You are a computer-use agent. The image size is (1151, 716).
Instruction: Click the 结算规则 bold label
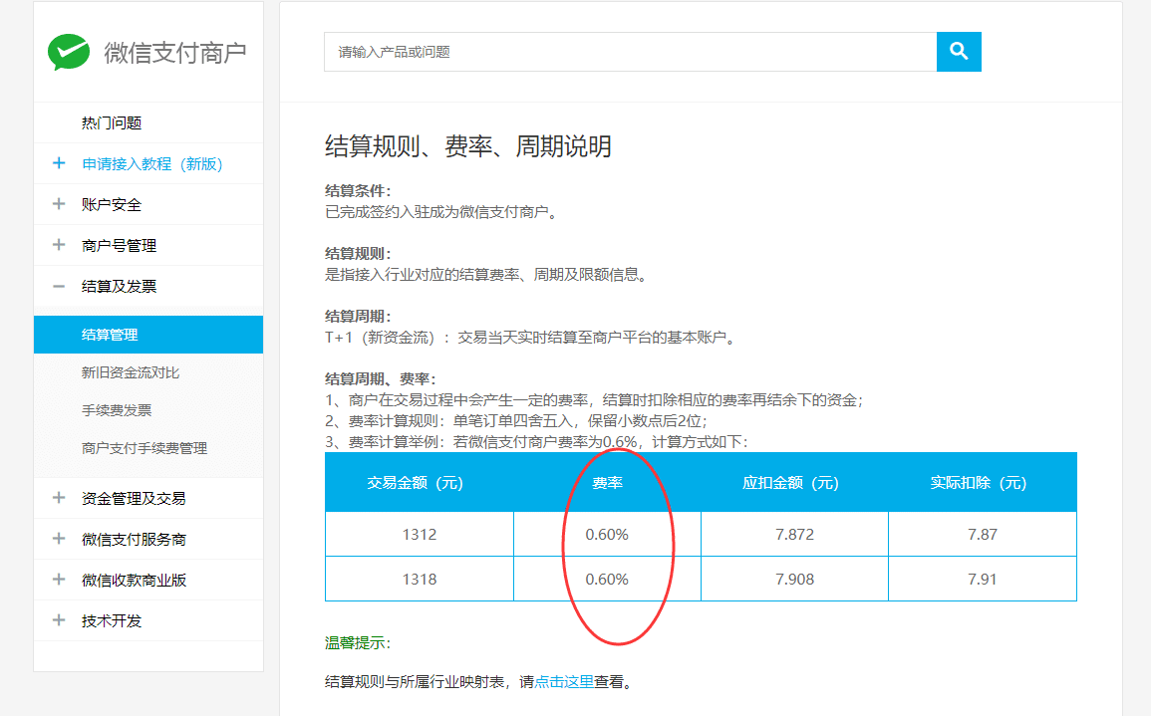358,253
